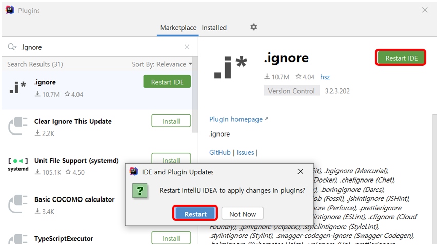Switch to the Marketplace tab
The height and width of the screenshot is (246, 437).
pyautogui.click(x=178, y=28)
